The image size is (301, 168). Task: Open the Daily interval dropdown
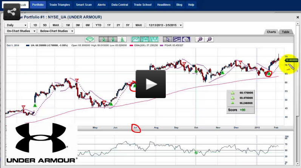click(x=16, y=25)
